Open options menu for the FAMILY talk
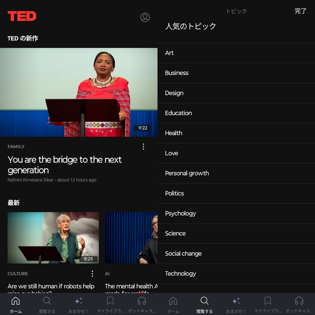This screenshot has width=315, height=315. tap(143, 147)
